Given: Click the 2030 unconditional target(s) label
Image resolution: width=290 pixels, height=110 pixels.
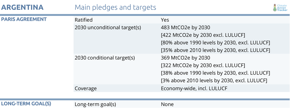Looking at the screenshot, I should coord(108,27).
